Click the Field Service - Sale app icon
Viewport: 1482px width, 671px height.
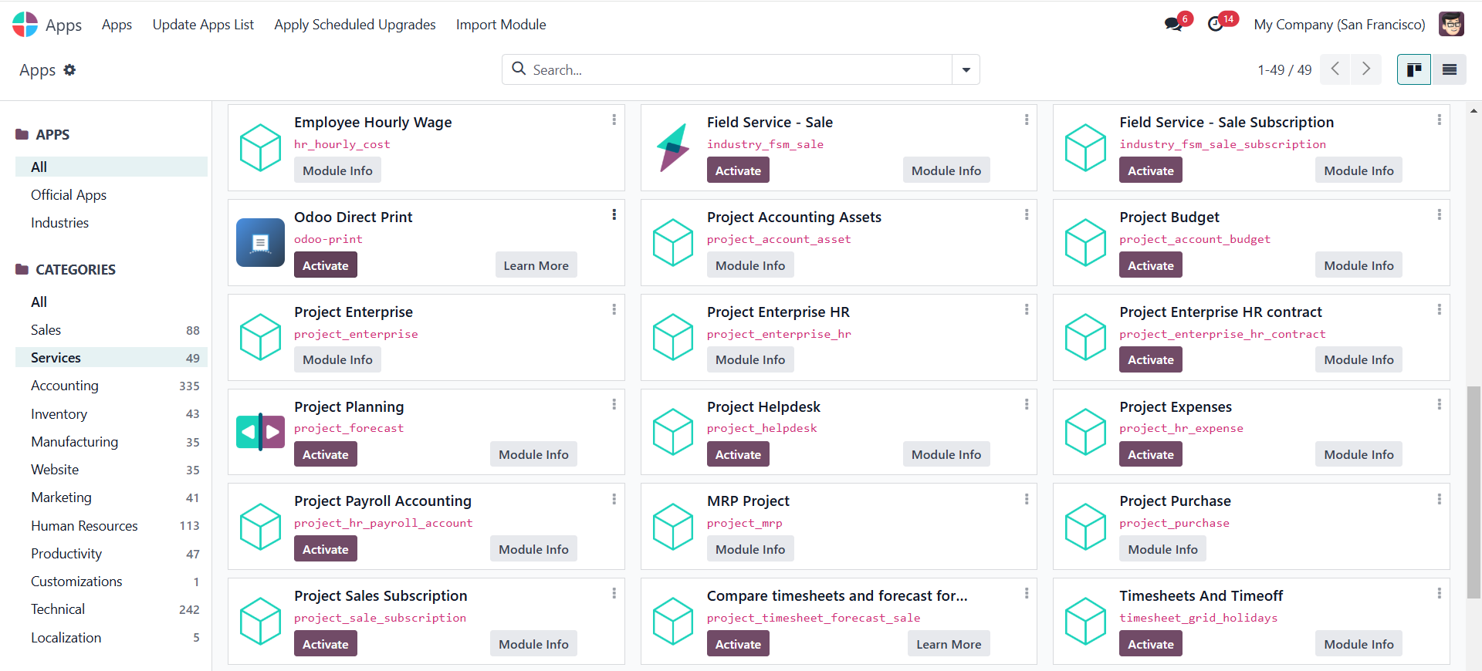pyautogui.click(x=673, y=147)
